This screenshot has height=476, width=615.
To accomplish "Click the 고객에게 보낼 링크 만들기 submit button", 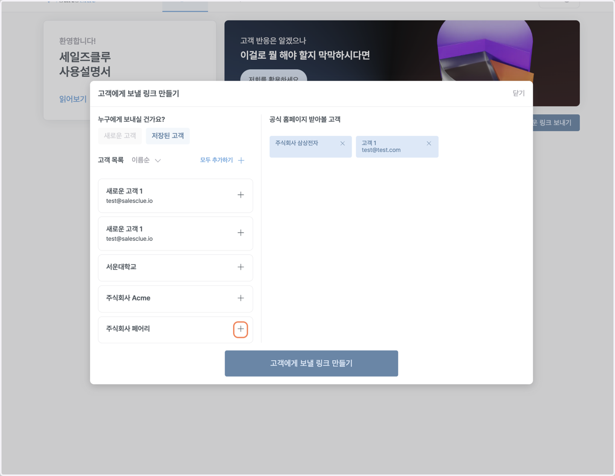I will [311, 363].
